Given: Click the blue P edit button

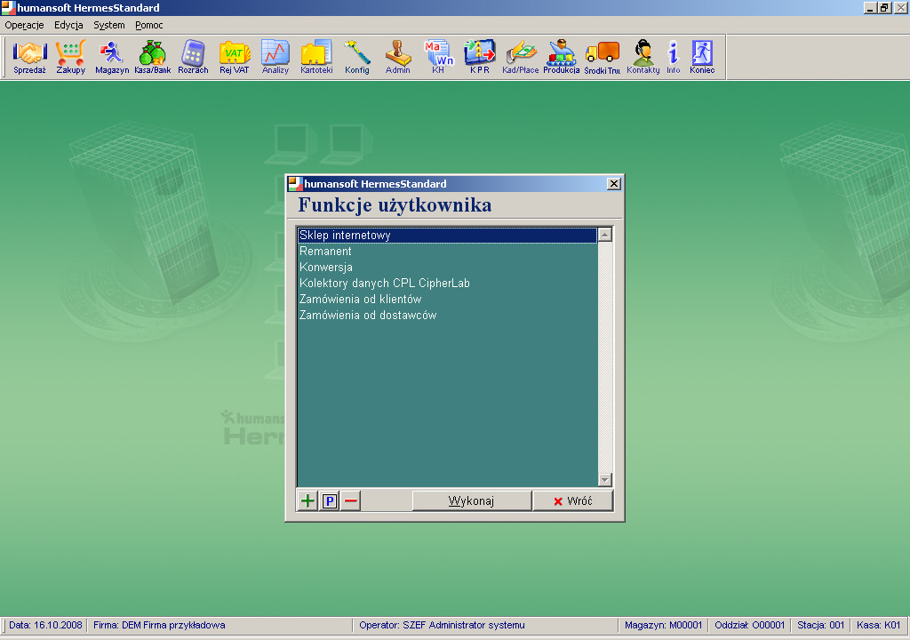Looking at the screenshot, I should pos(330,500).
